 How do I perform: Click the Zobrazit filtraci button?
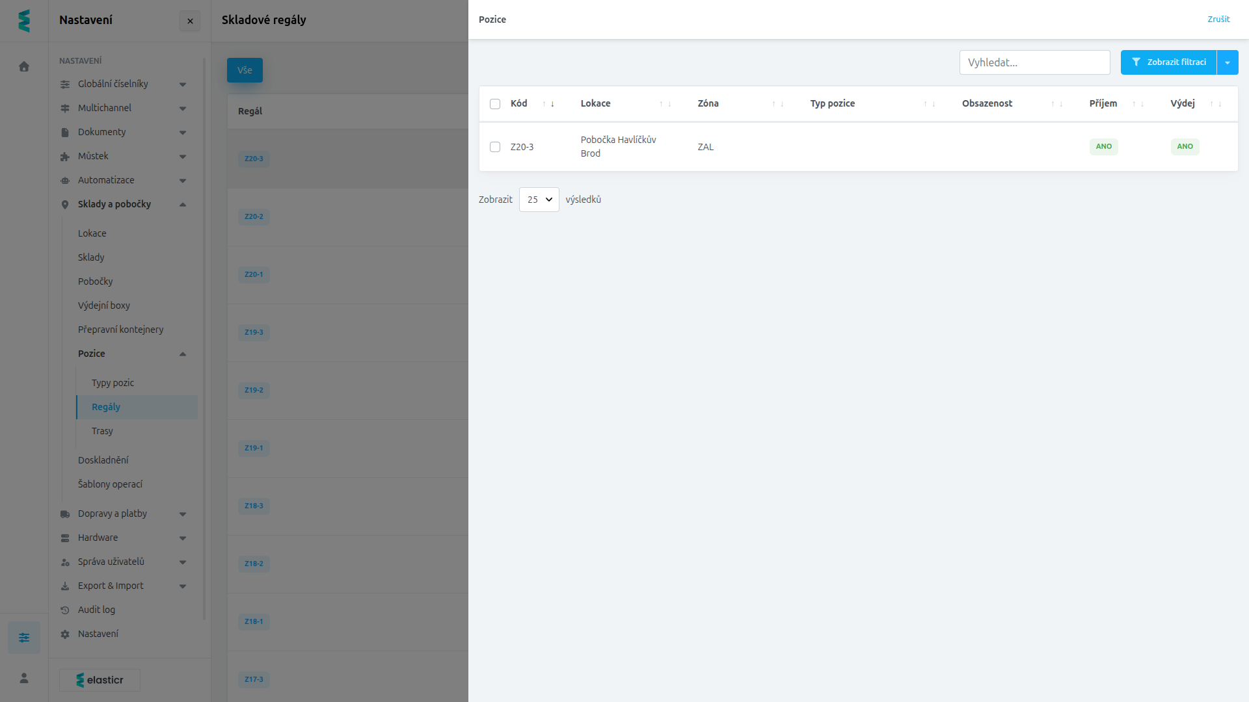tap(1168, 62)
